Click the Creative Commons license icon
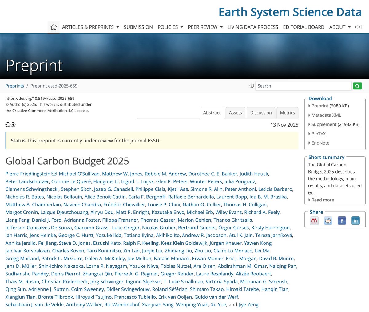369x312 pixels. (10, 124)
